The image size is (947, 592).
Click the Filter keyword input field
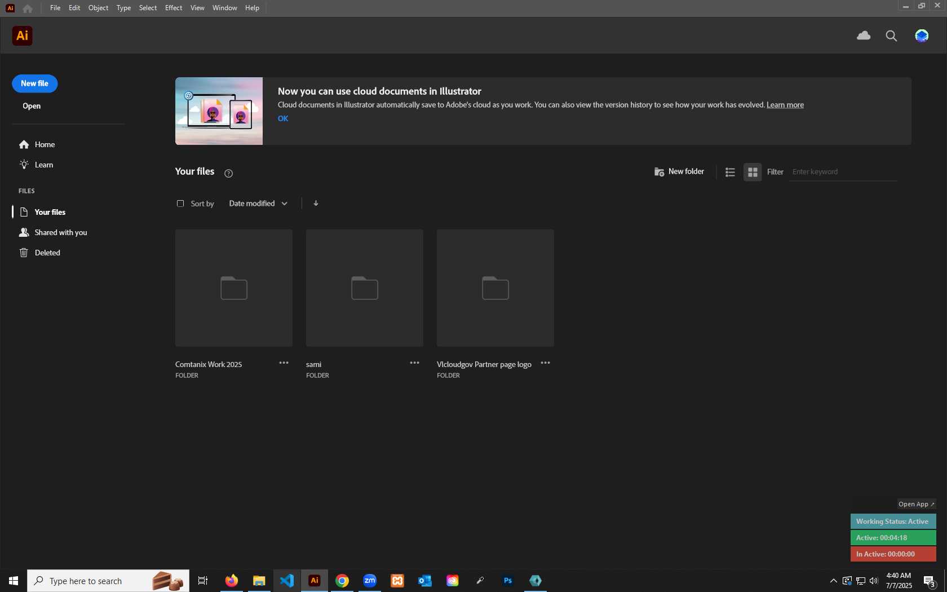click(x=843, y=172)
